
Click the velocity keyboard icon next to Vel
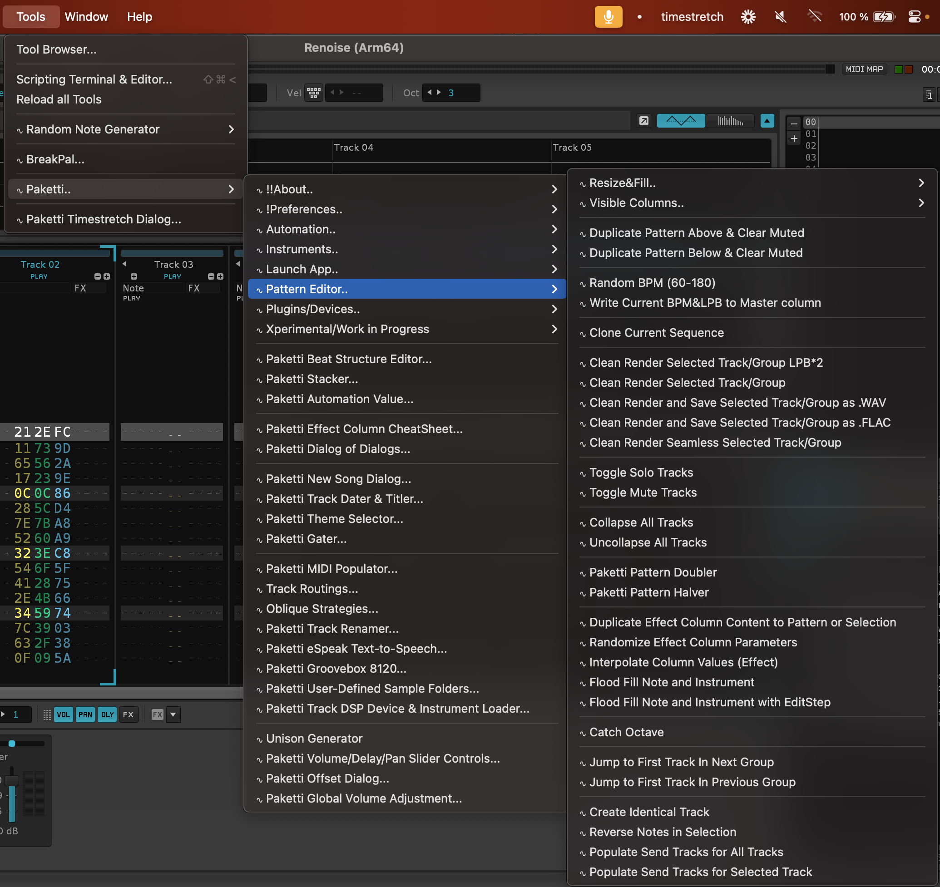(x=313, y=93)
